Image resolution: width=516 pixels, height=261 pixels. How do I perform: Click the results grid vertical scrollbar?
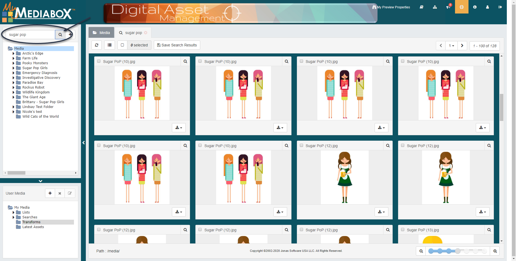pos(501,107)
